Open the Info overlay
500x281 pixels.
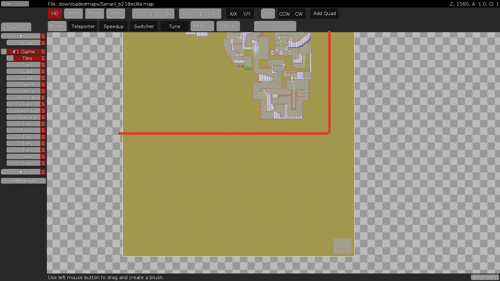pos(116,13)
